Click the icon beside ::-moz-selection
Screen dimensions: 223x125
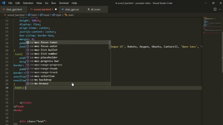point(28,76)
